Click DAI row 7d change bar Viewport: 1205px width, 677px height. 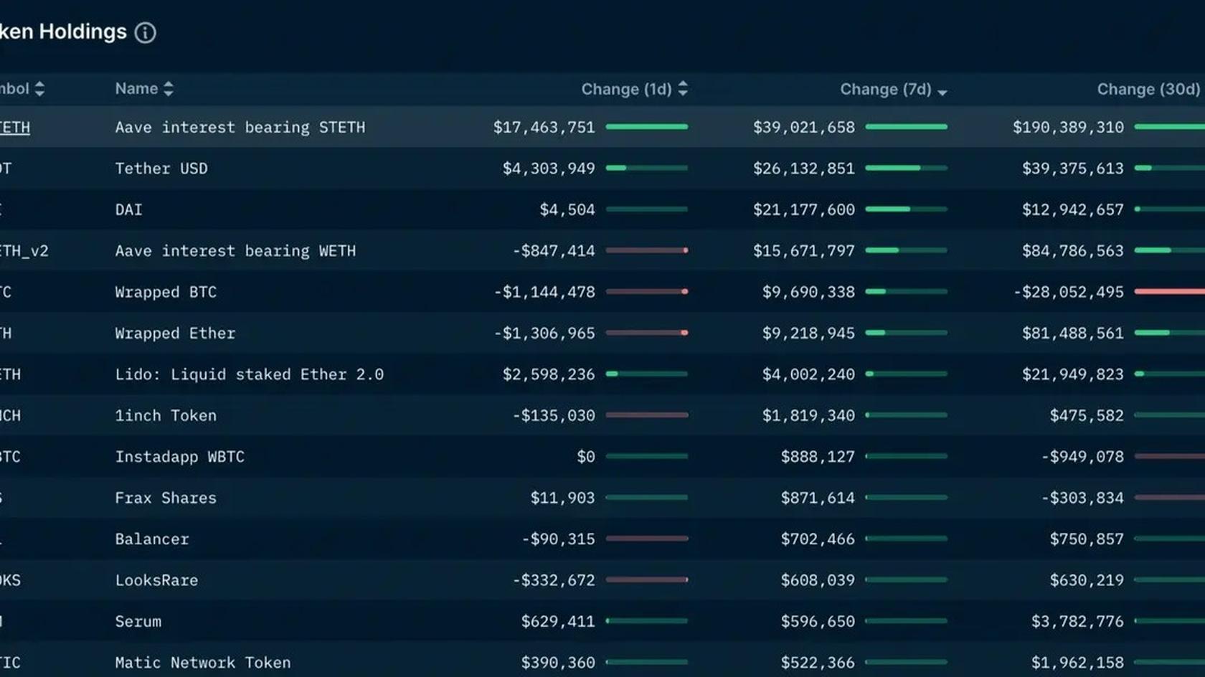click(907, 209)
